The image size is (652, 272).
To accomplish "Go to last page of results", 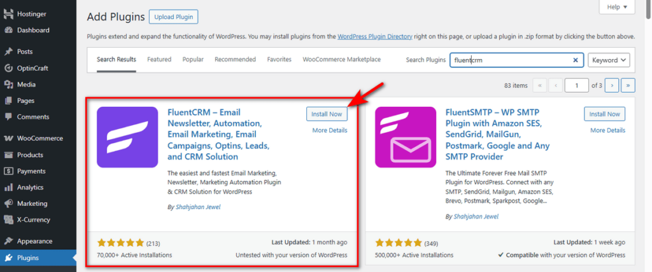I will [628, 85].
